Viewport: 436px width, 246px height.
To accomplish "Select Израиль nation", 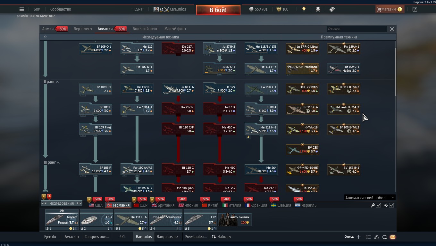I will 306,205.
